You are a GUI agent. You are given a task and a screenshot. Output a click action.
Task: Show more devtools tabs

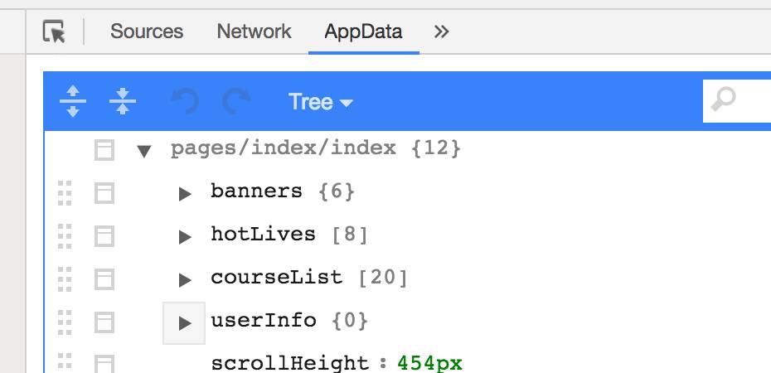442,32
